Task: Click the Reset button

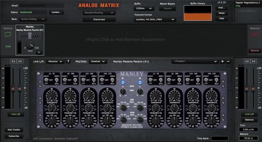Action: coord(221,13)
